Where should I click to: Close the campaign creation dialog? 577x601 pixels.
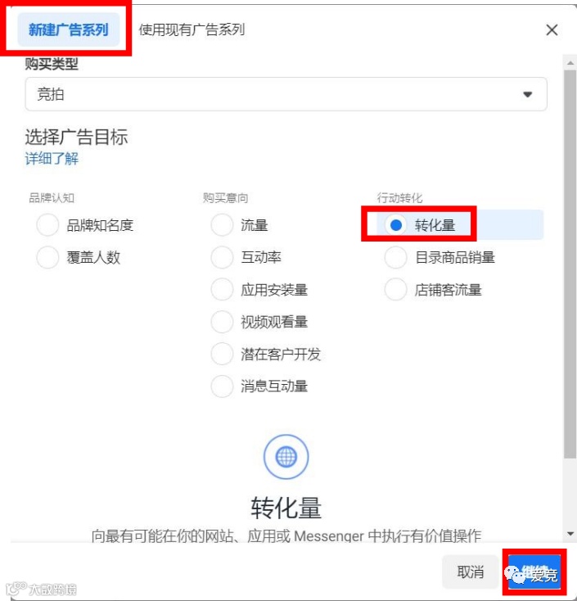pos(552,30)
